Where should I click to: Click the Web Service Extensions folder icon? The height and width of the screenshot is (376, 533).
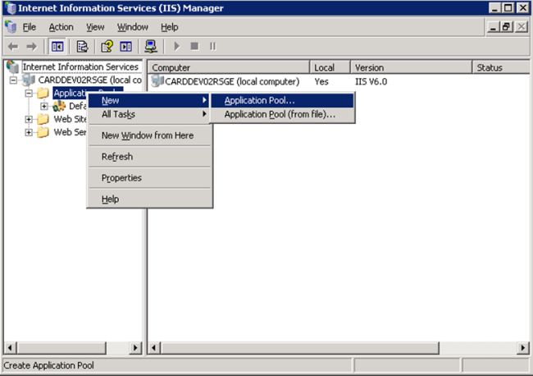[x=43, y=132]
